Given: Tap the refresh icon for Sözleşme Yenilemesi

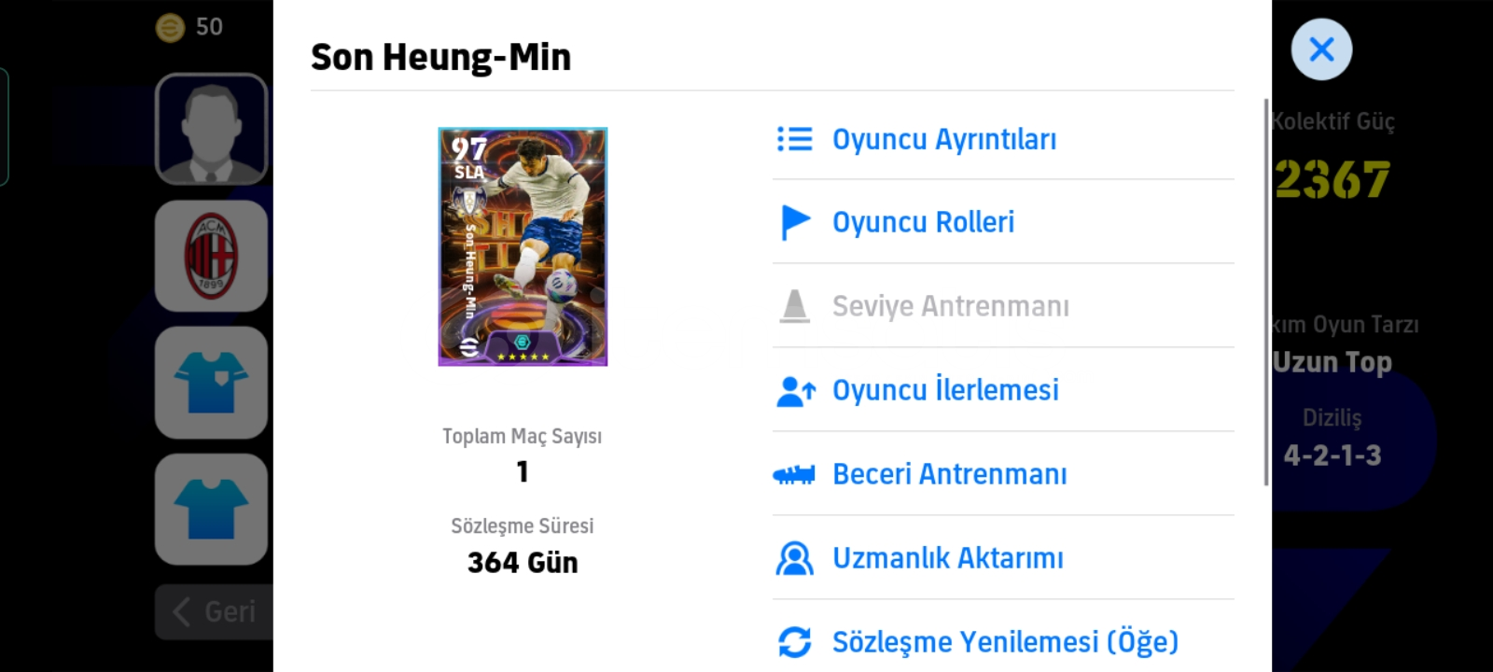Looking at the screenshot, I should coord(795,641).
